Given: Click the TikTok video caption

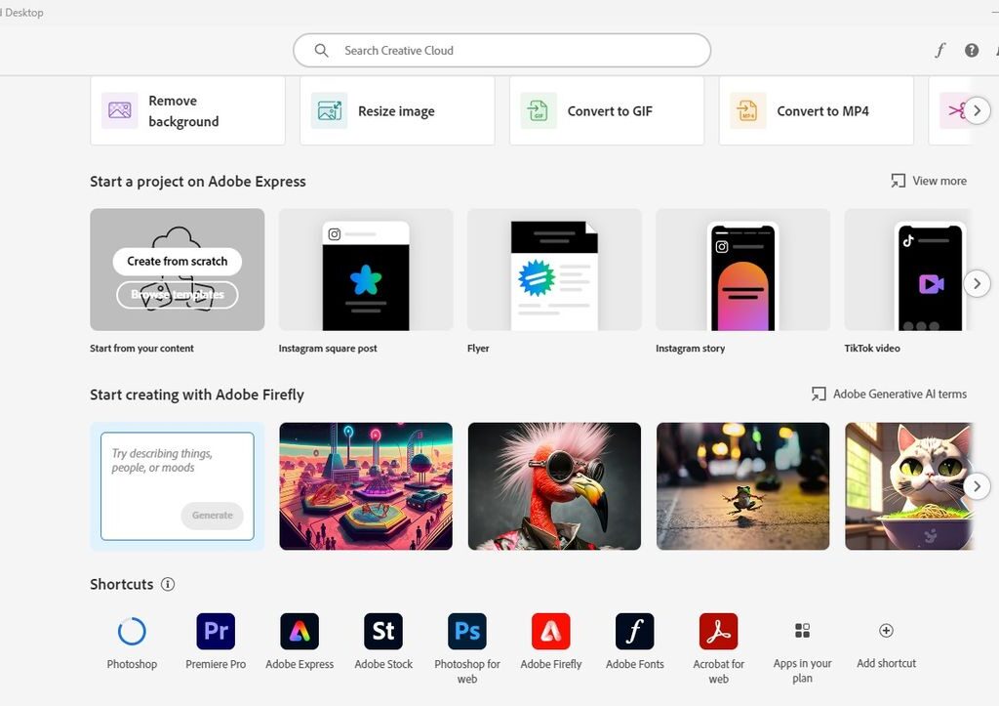Looking at the screenshot, I should click(872, 349).
